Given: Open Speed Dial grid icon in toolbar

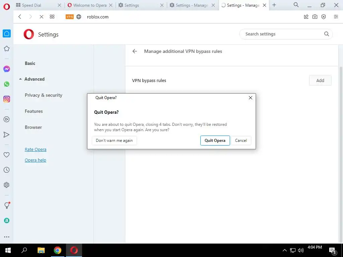Looking at the screenshot, I should tap(52, 17).
